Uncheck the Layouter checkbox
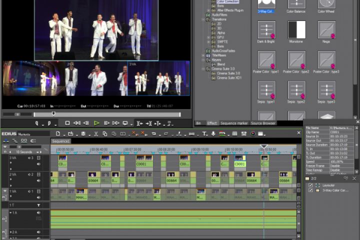360x240 pixels. pos(310,185)
